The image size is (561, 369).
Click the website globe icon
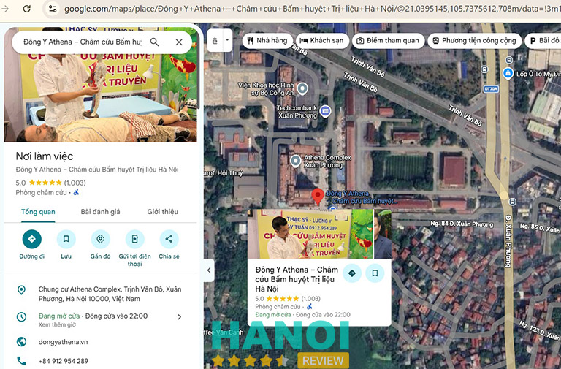point(21,342)
